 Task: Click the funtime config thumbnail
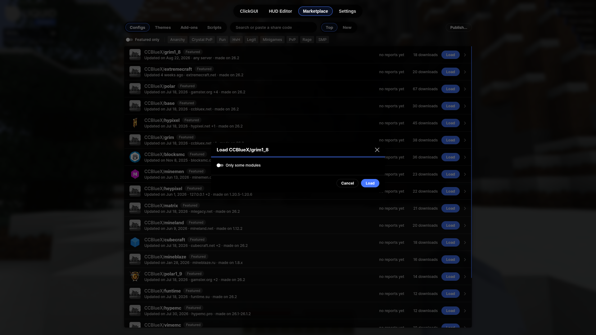(135, 293)
